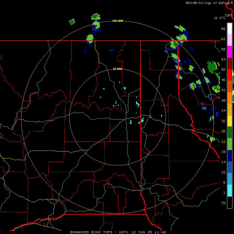Click the 18 value on the legend

pyautogui.click(x=223, y=152)
